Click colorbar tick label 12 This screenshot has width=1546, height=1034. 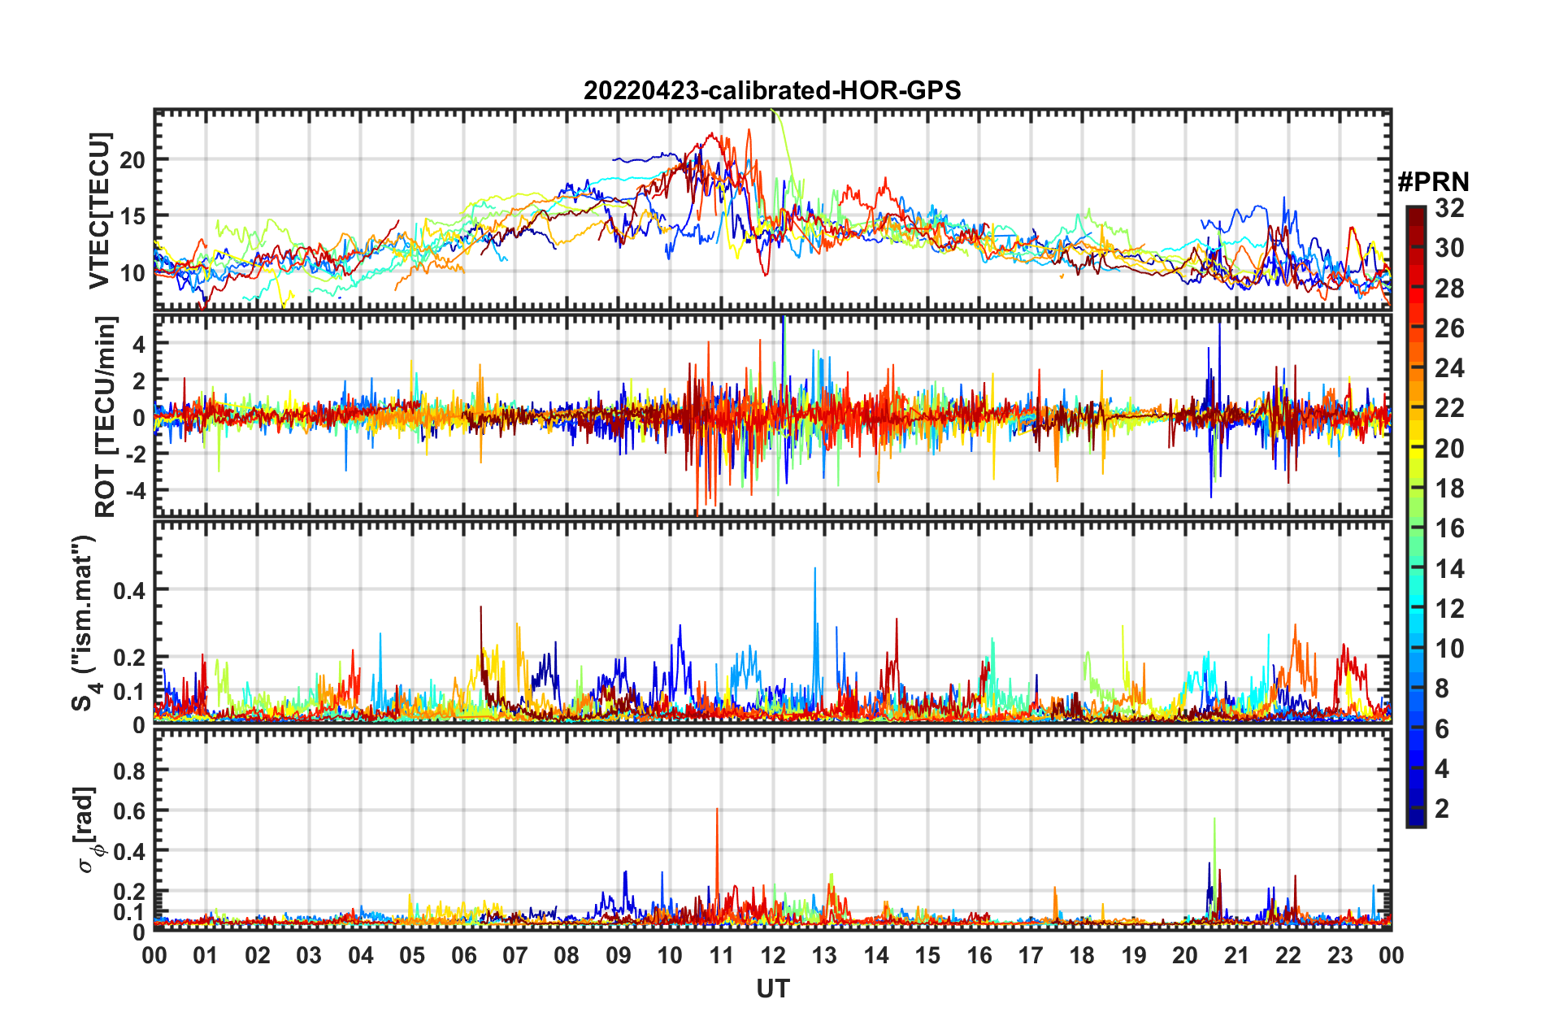(x=1449, y=608)
